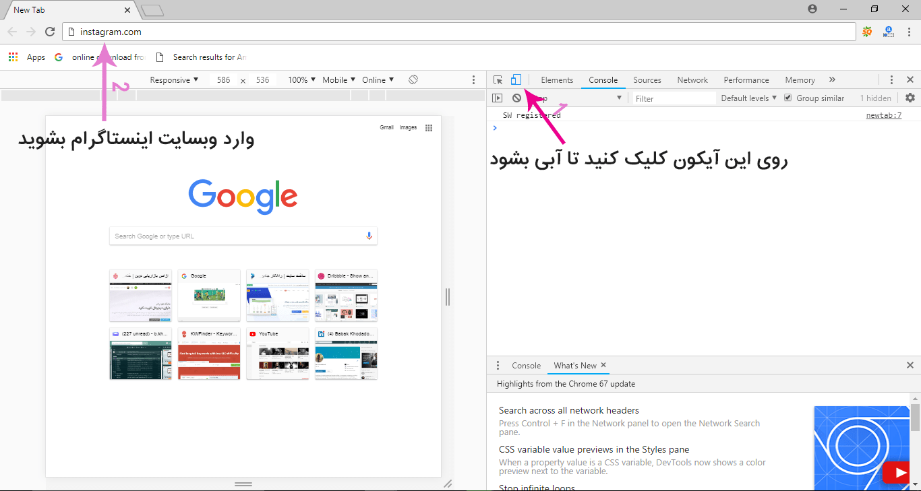Go back to previous page
921x491 pixels.
coord(12,32)
